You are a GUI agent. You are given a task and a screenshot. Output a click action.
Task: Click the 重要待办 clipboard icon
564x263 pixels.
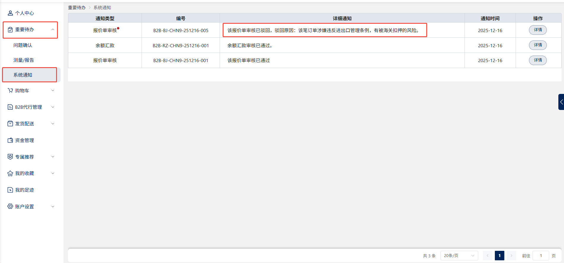pos(10,30)
